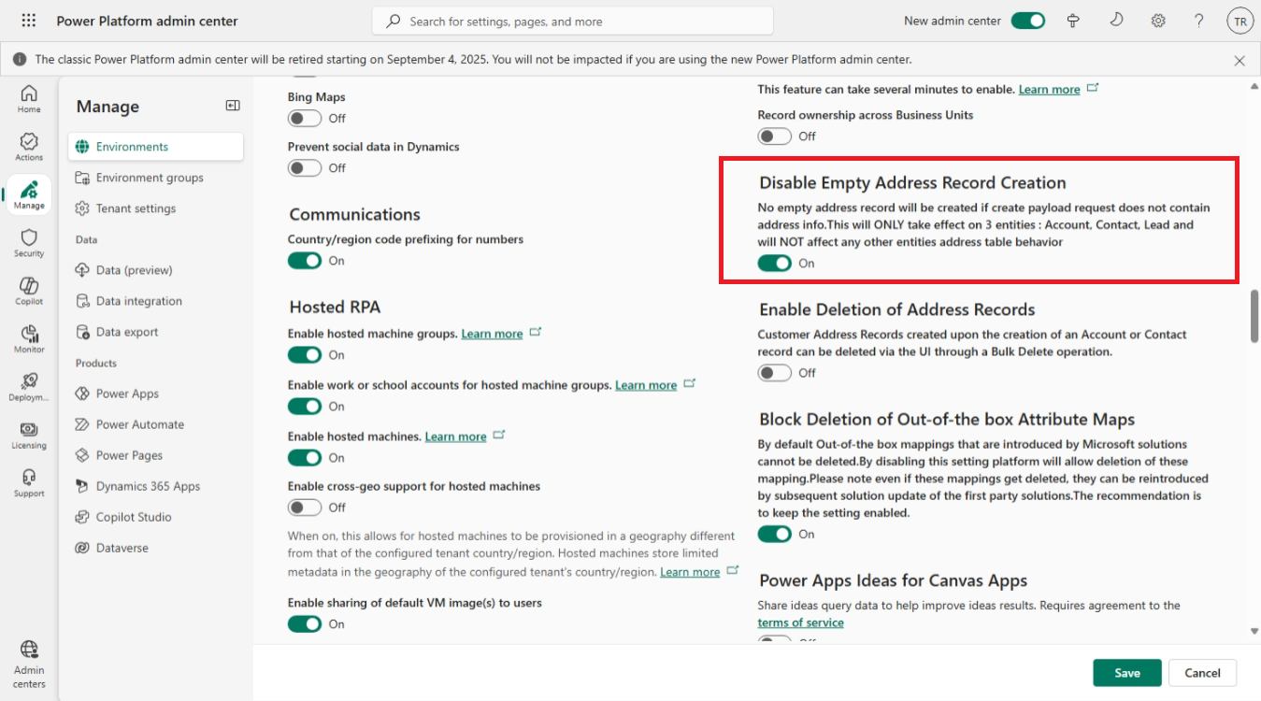The height and width of the screenshot is (701, 1261).
Task: Toggle New admin center switch
Action: pyautogui.click(x=1028, y=21)
